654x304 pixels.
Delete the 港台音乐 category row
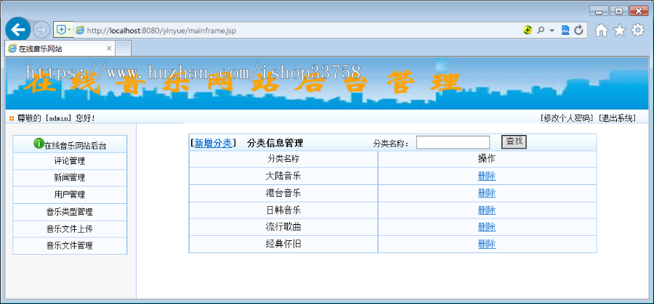point(487,194)
